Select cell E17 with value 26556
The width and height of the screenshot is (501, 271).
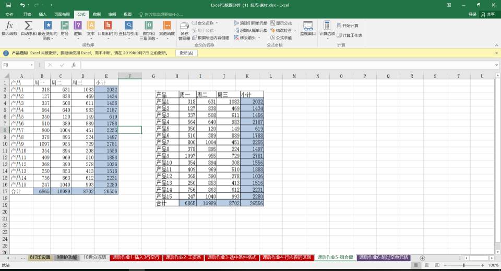coord(106,191)
